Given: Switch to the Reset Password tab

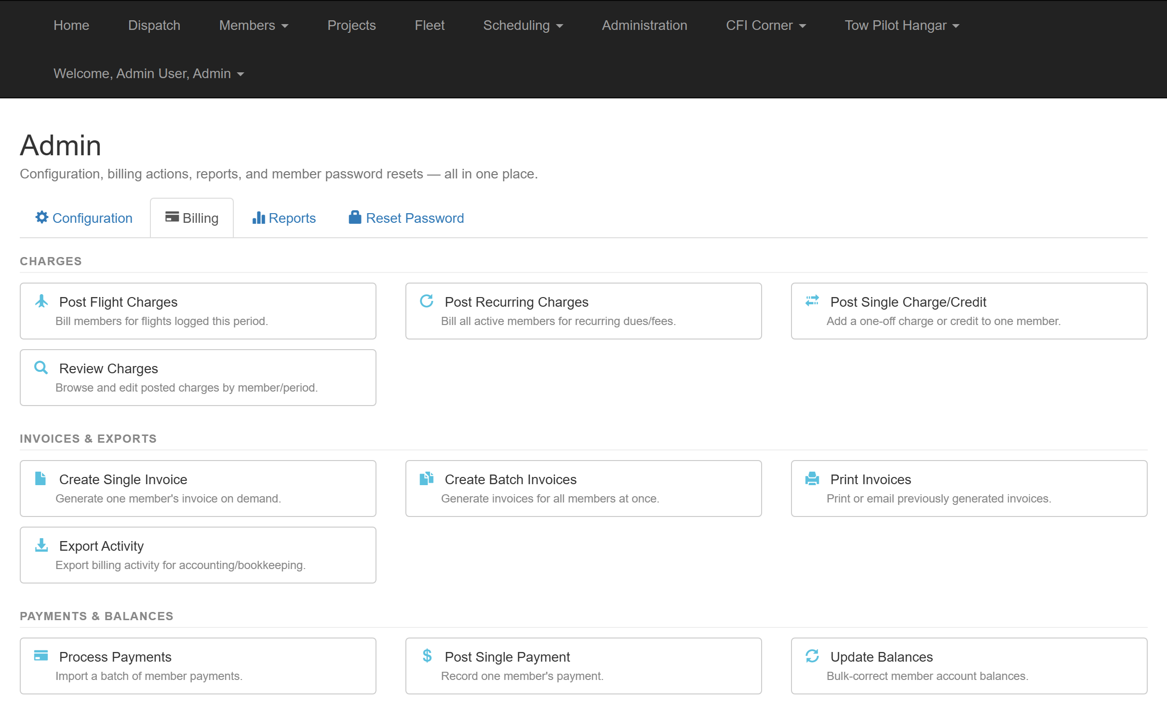Looking at the screenshot, I should click(406, 218).
